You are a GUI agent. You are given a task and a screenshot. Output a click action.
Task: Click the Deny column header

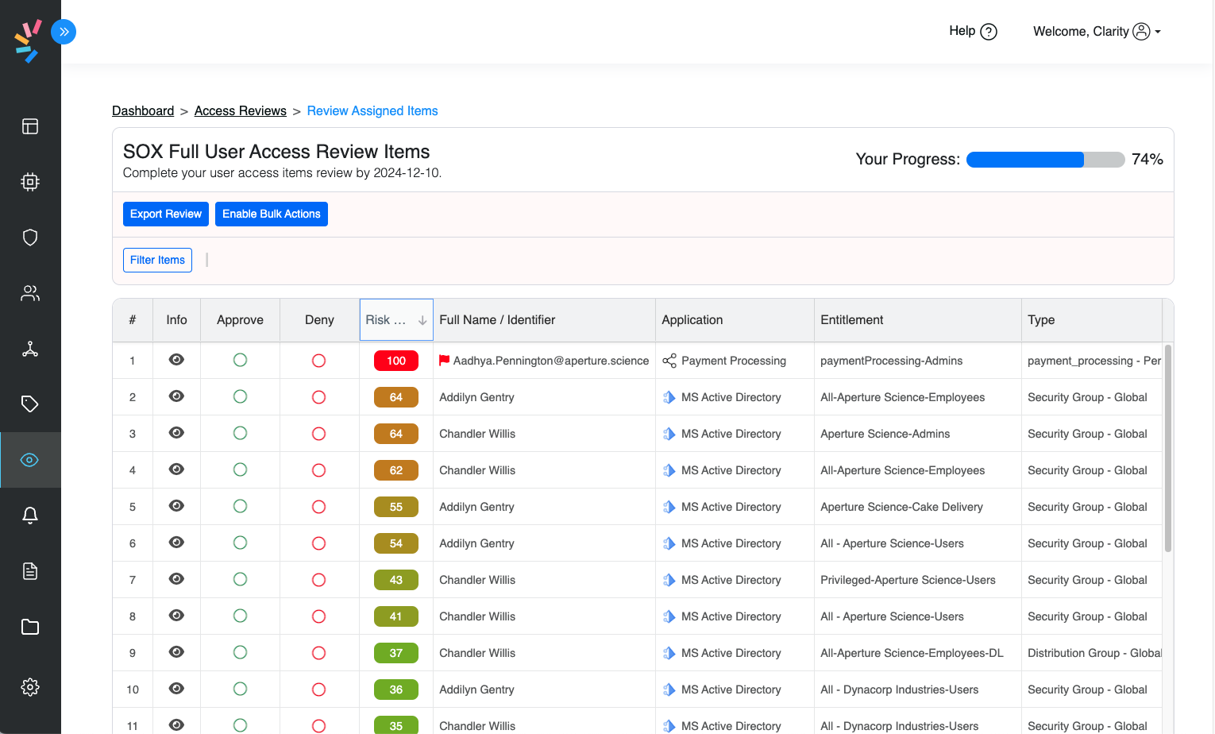319,320
